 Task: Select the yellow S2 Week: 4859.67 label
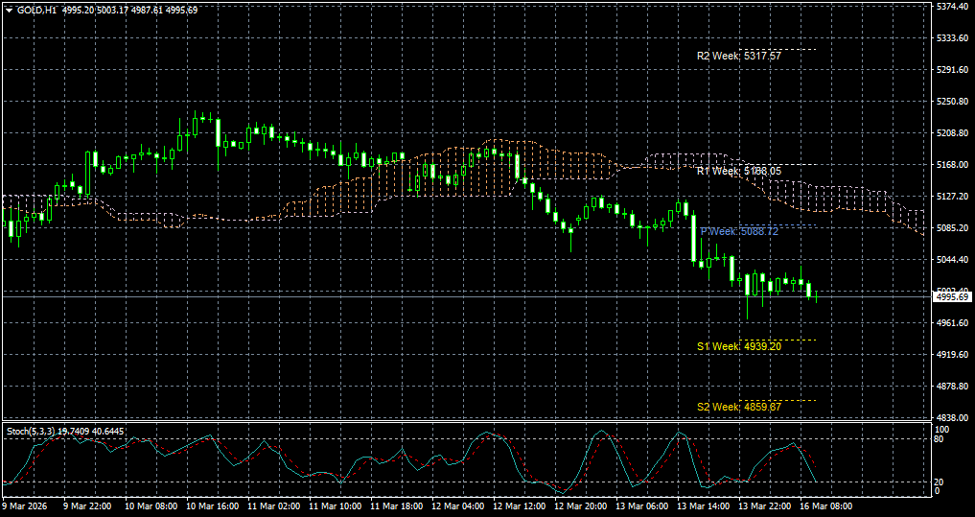(x=739, y=407)
